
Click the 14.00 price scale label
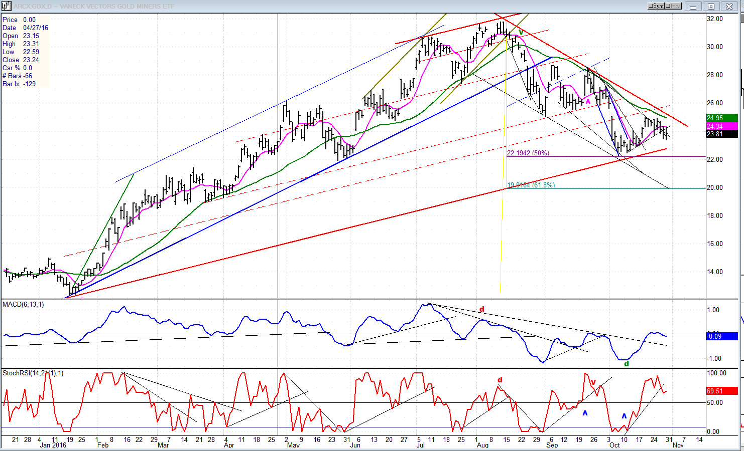(714, 272)
